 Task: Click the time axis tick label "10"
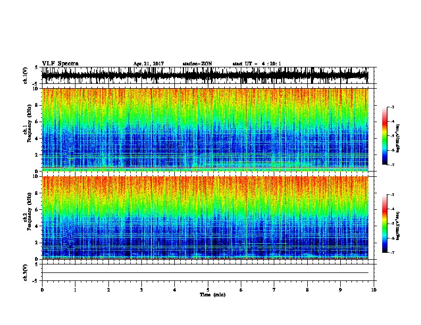point(374,289)
